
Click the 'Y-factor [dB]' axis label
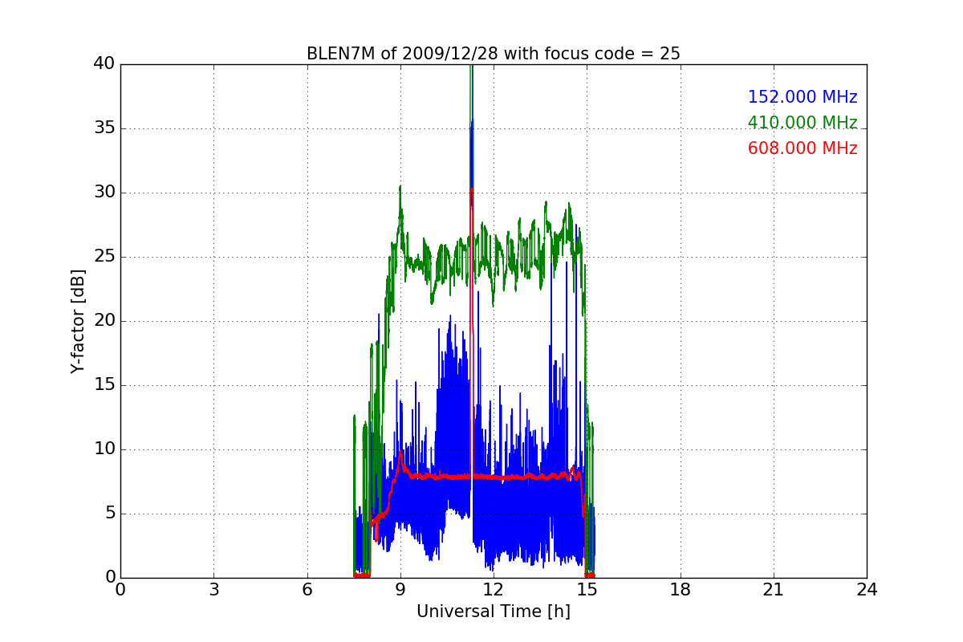pyautogui.click(x=77, y=321)
